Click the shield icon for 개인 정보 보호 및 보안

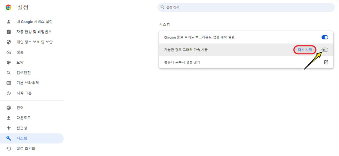(x=9, y=42)
